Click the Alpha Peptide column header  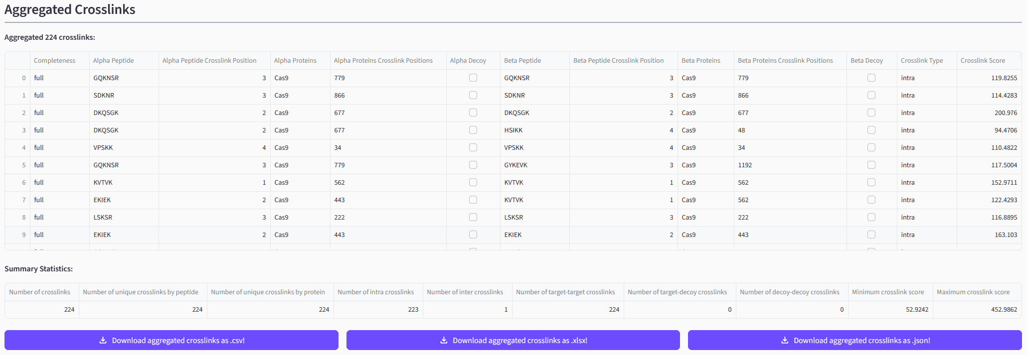pos(114,61)
